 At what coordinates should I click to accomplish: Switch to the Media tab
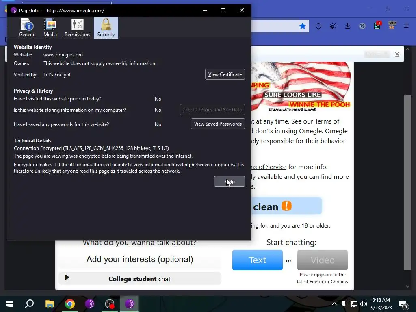pyautogui.click(x=50, y=28)
